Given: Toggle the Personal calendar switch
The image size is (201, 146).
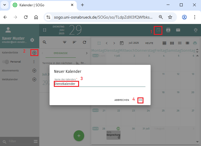Looking at the screenshot, I should pyautogui.click(x=6, y=62).
